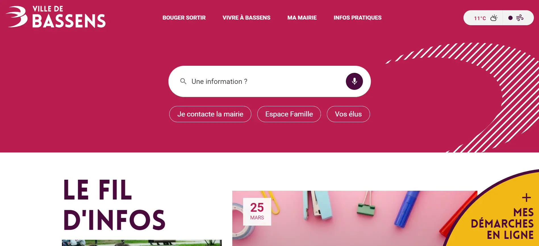
Task: Click the wind icon in header widget
Action: coord(520,18)
